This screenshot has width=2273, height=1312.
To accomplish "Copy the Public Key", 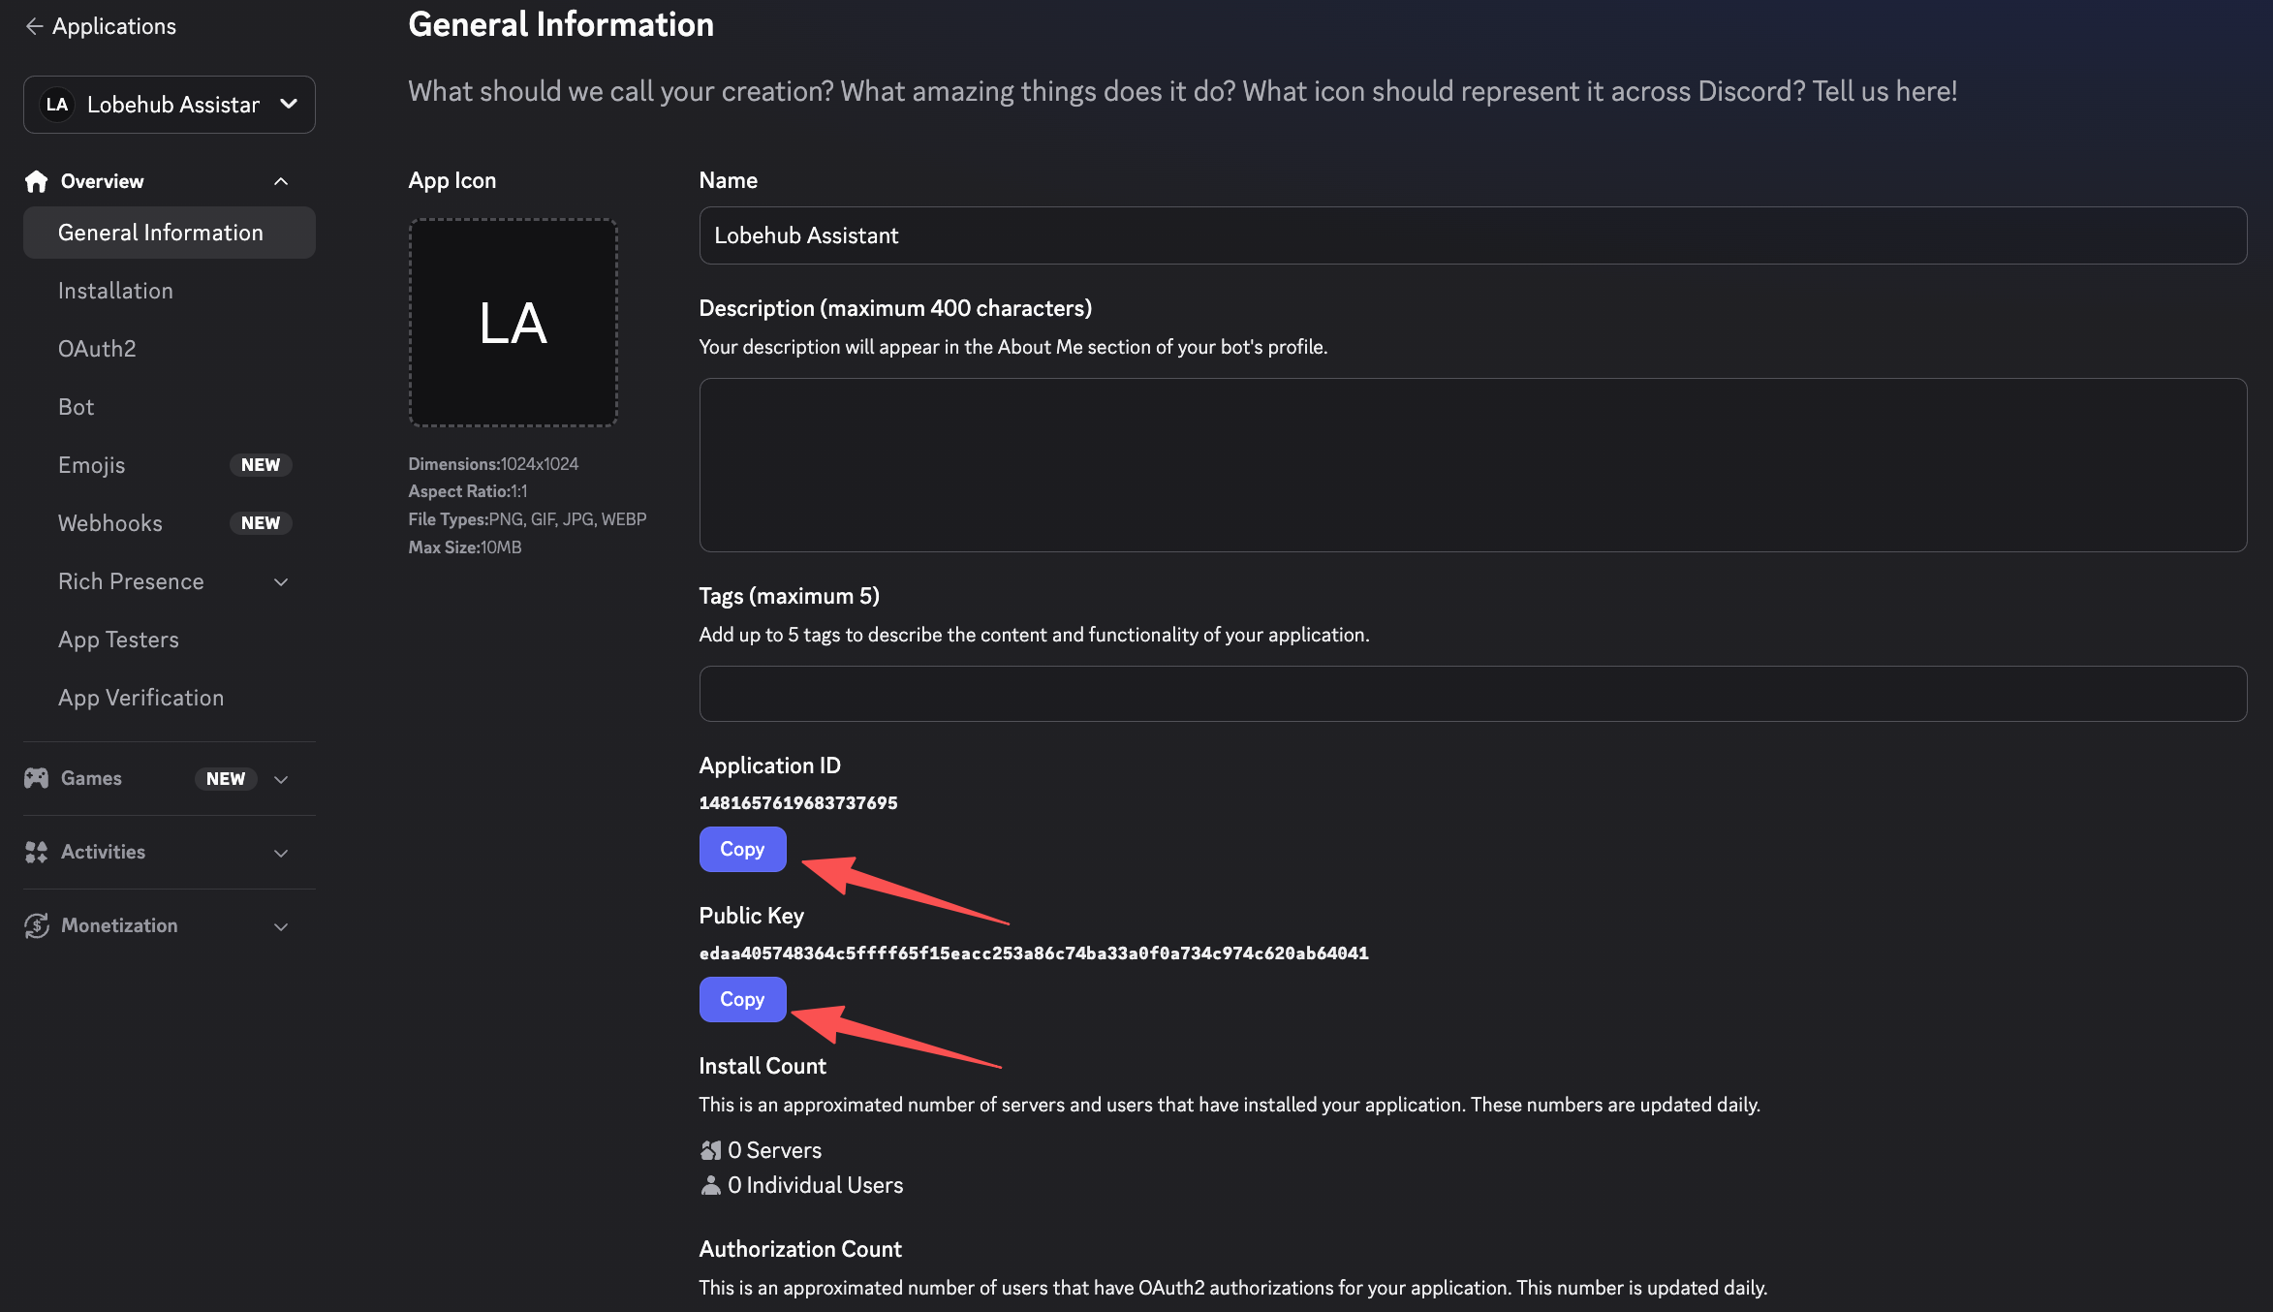I will point(742,999).
